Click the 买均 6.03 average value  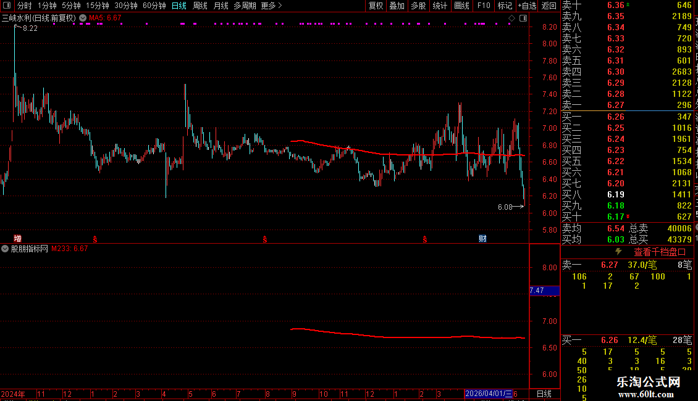tap(616, 239)
